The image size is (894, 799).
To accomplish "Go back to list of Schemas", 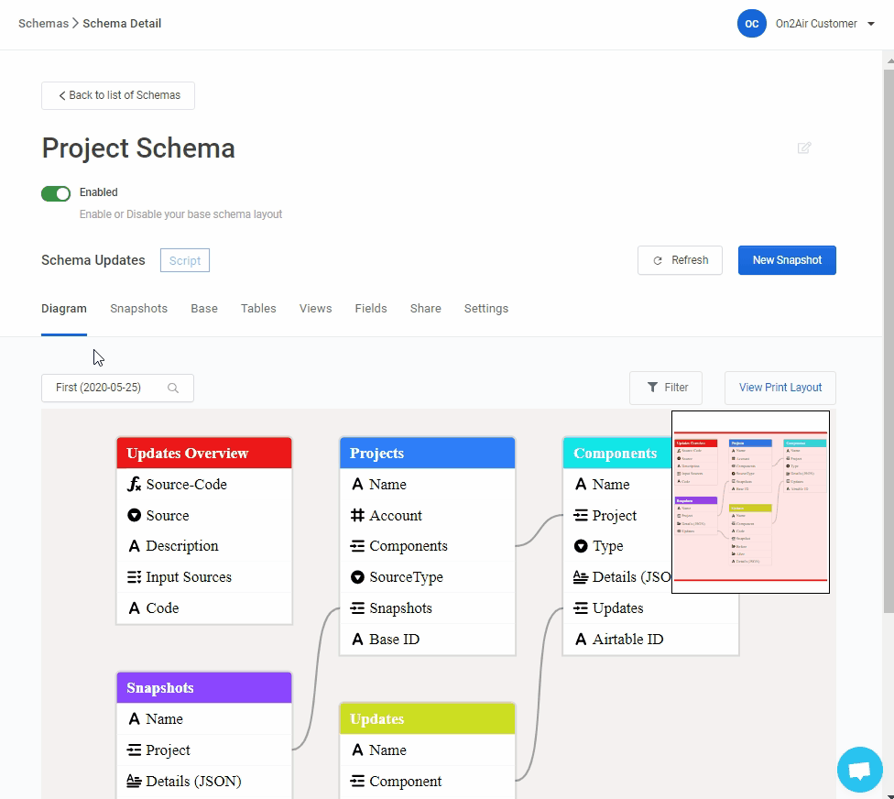I will coord(118,95).
